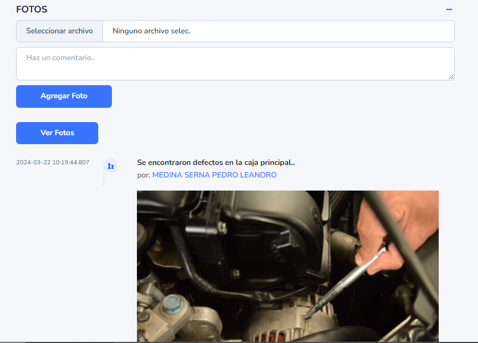Focus the Haz un comentario text area
This screenshot has height=343, width=478.
coord(235,64)
